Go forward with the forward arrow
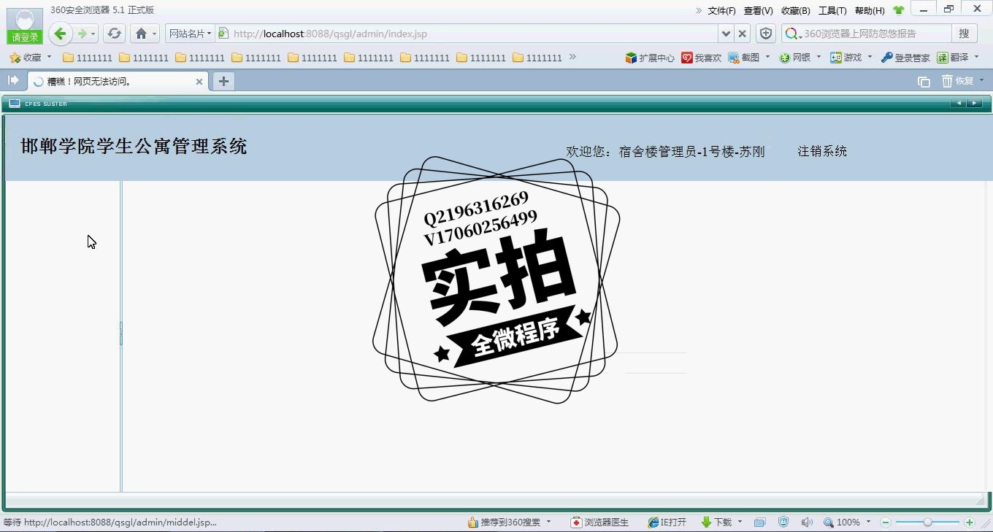 tap(83, 34)
